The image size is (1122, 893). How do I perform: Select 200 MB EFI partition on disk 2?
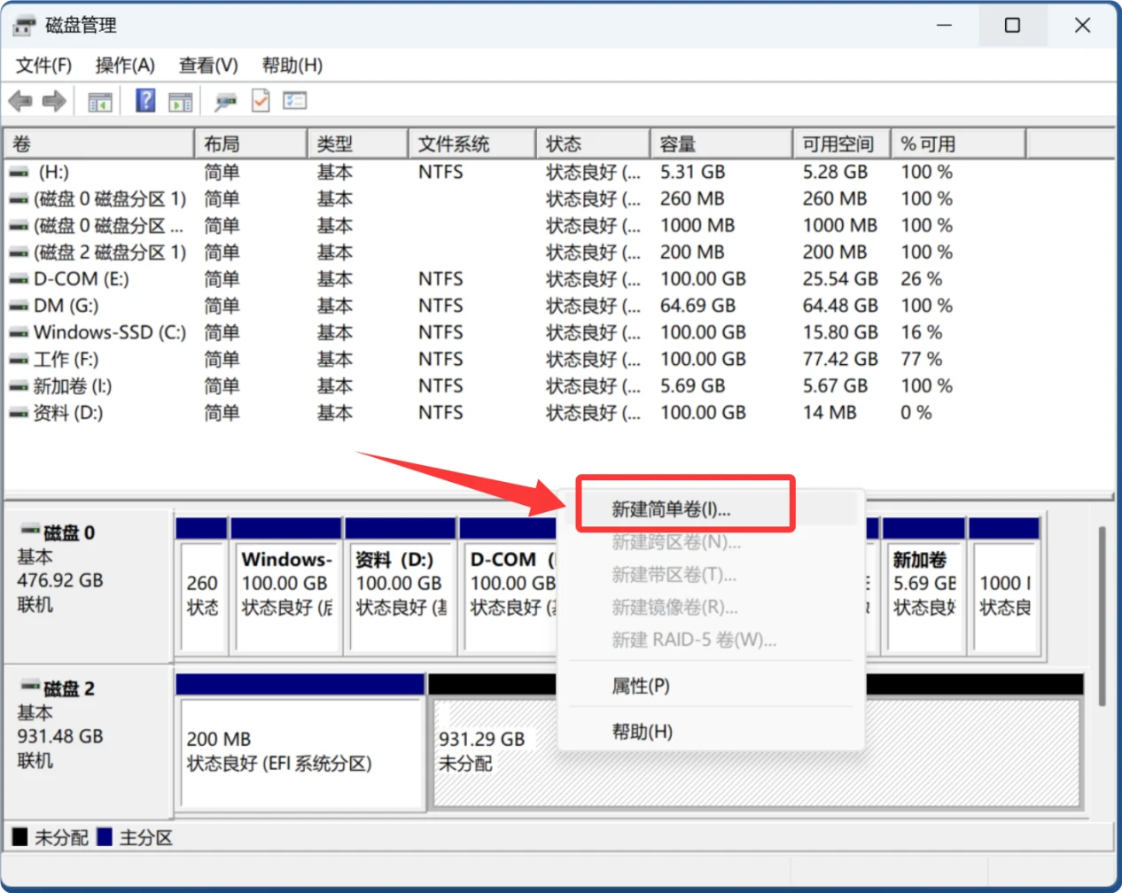point(300,742)
